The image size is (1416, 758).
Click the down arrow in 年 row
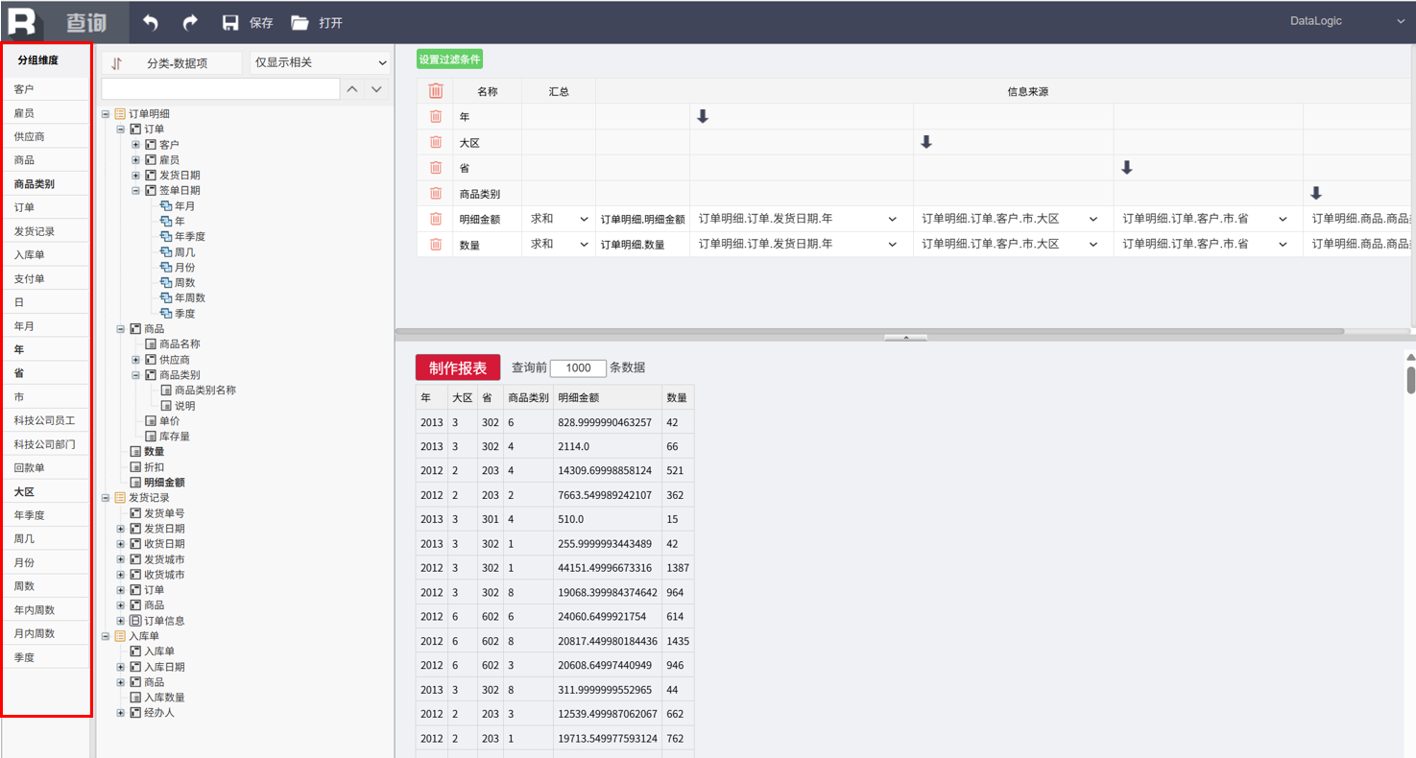click(x=703, y=116)
